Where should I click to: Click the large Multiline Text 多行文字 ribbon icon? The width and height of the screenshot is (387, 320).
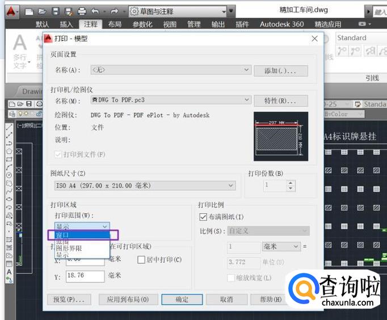(20, 43)
